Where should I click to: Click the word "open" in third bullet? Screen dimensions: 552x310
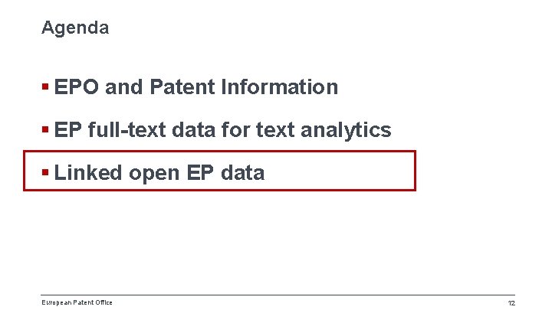tap(154, 173)
